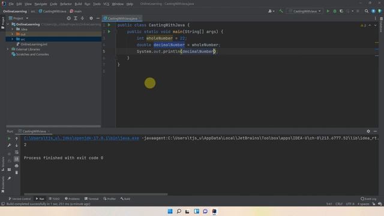The height and width of the screenshot is (216, 384).
Task: Click the shield icon at toolbar end
Action: [x=380, y=11]
